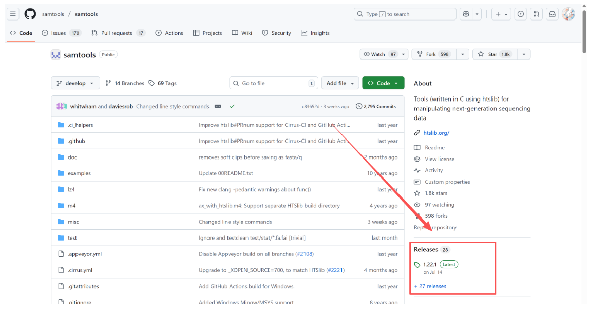This screenshot has height=317, width=608.
Task: Open the Activity link in About
Action: [433, 170]
